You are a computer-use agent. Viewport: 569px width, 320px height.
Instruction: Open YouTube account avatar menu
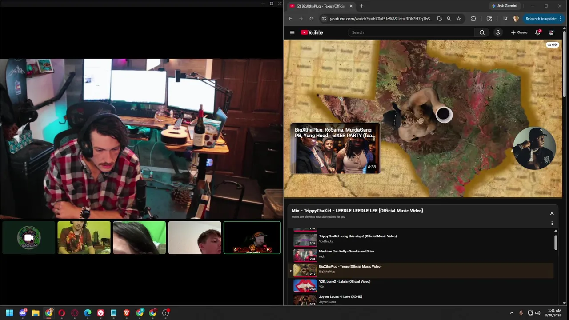pos(552,32)
